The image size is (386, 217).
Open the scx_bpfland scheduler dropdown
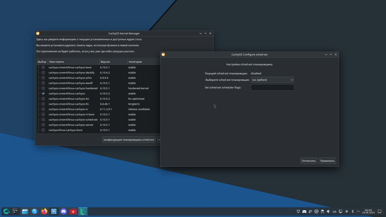pyautogui.click(x=273, y=80)
